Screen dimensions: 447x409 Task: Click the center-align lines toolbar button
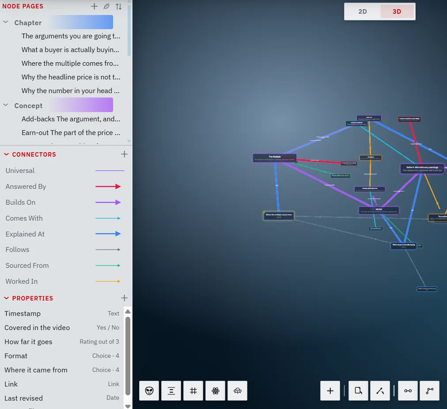pyautogui.click(x=171, y=391)
